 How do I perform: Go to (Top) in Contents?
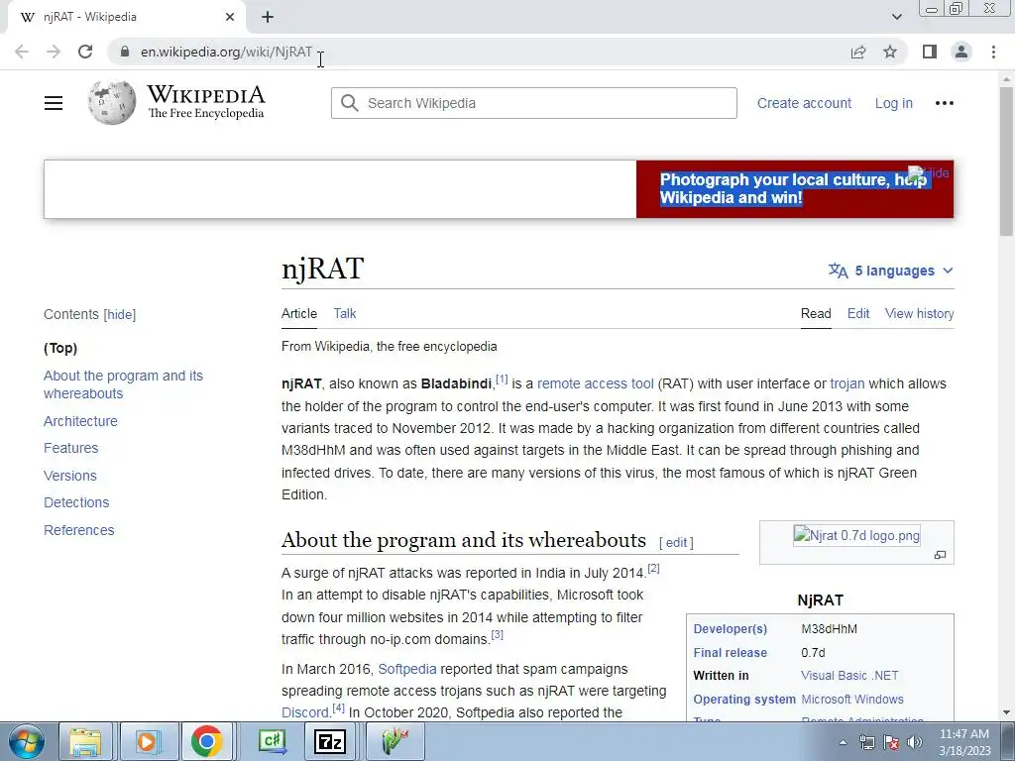[x=60, y=348]
